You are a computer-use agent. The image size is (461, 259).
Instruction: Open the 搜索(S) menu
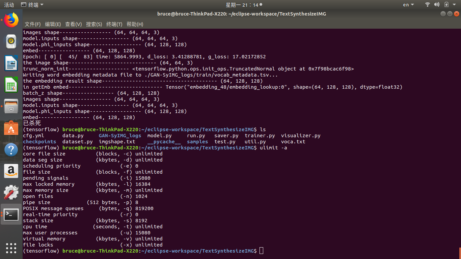coord(94,24)
